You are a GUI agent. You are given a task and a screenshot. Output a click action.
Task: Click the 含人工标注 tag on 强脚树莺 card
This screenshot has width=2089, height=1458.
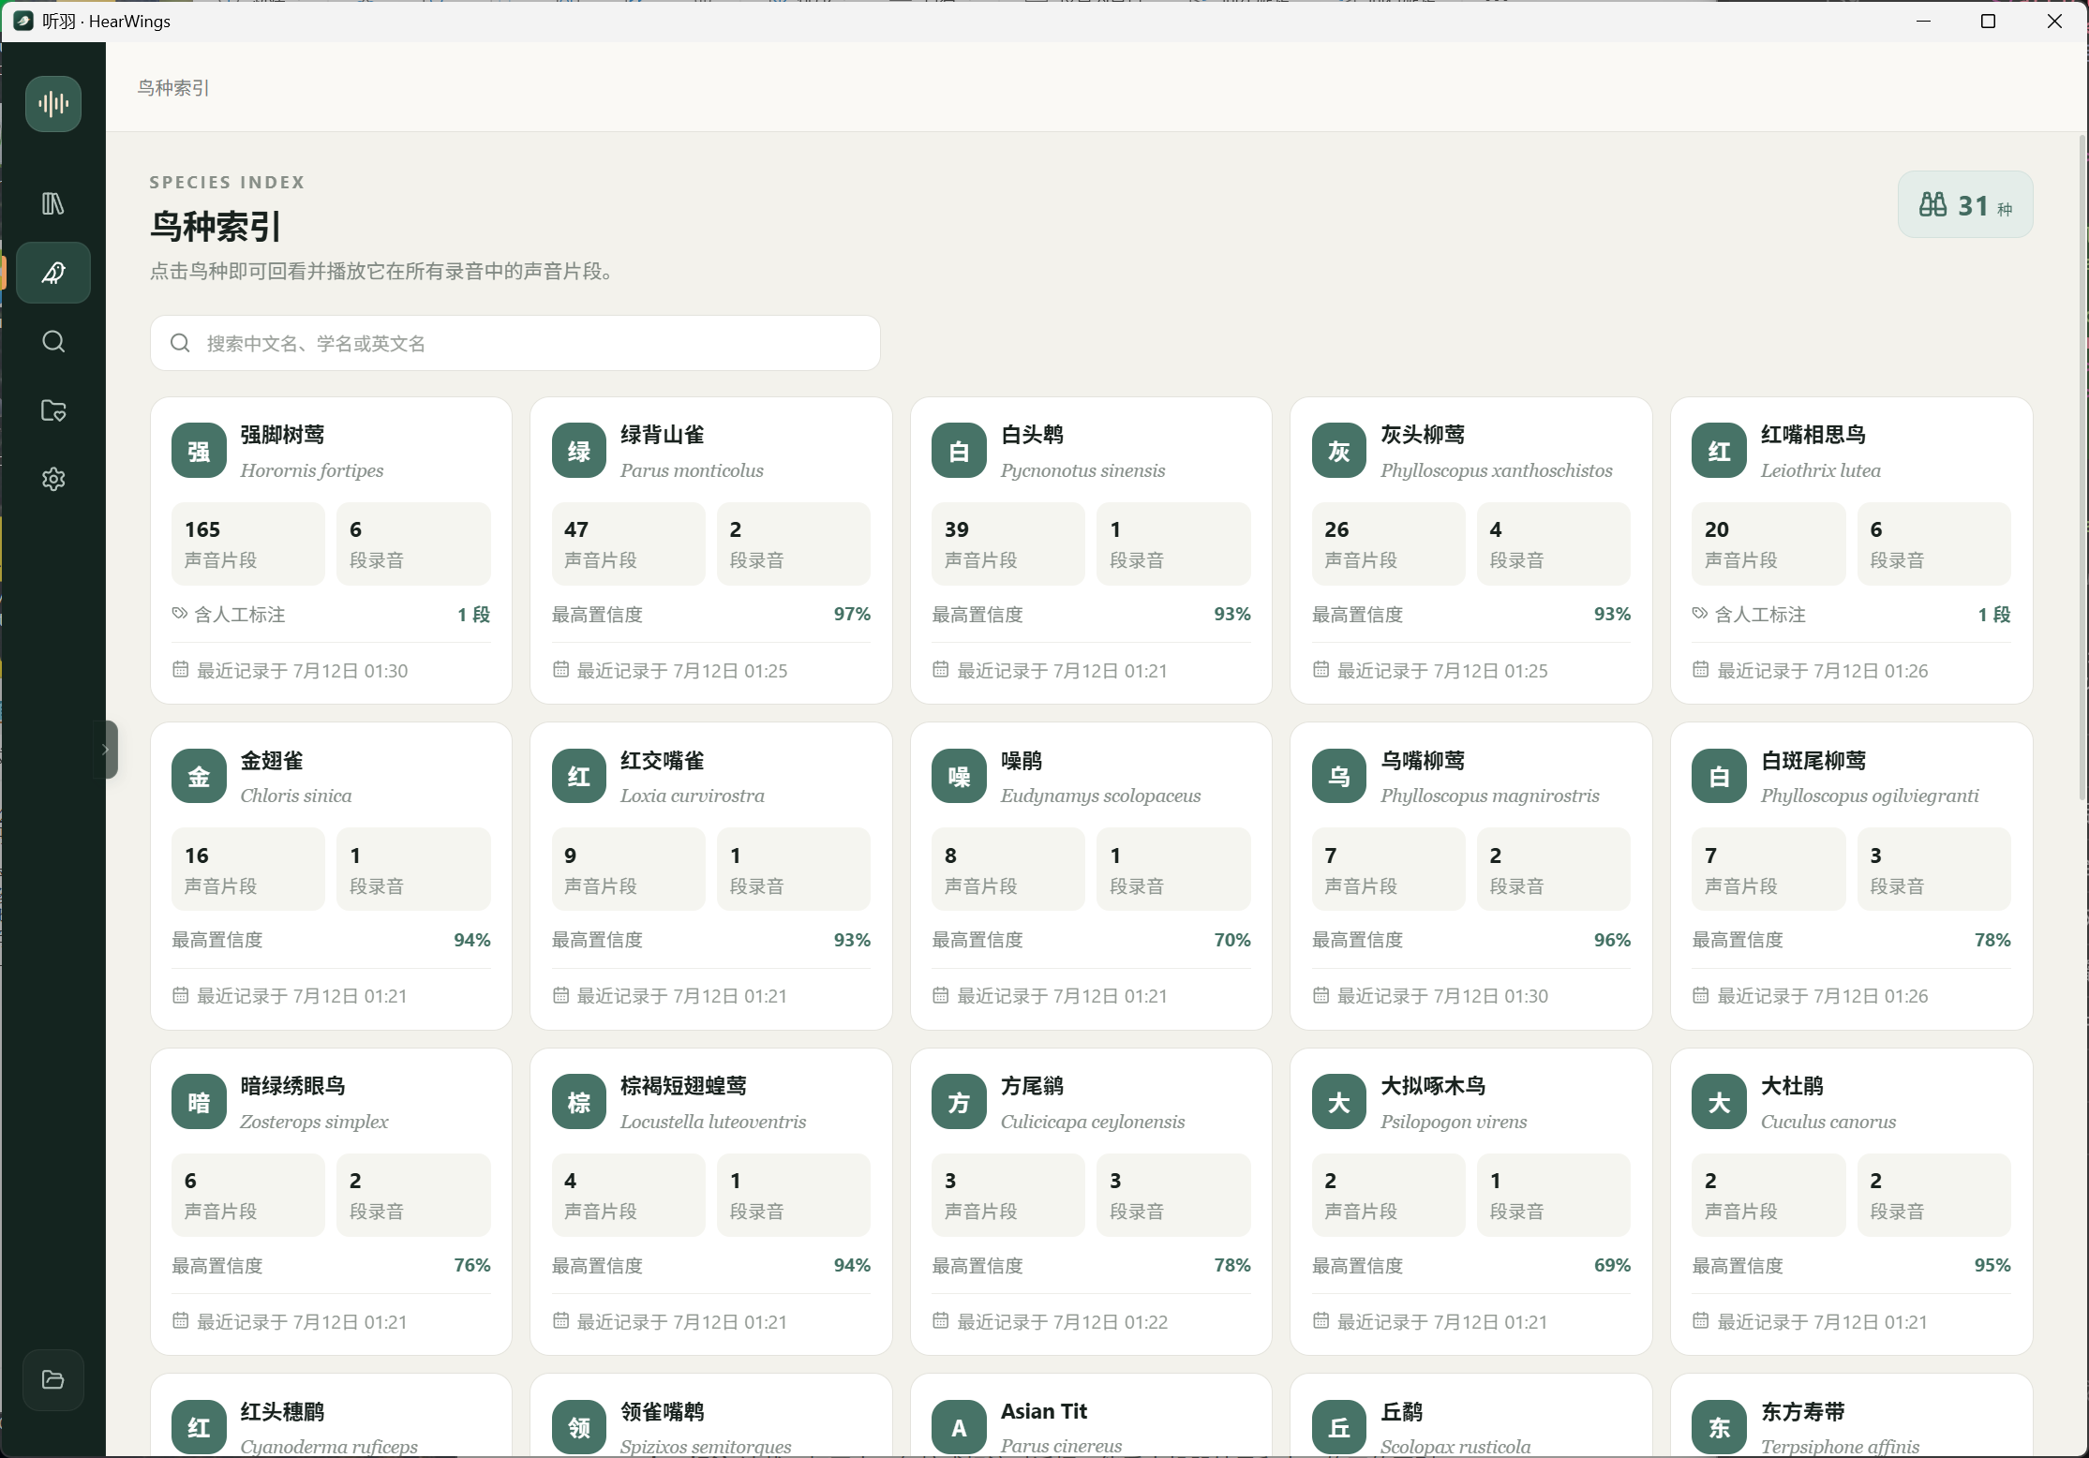tap(229, 615)
